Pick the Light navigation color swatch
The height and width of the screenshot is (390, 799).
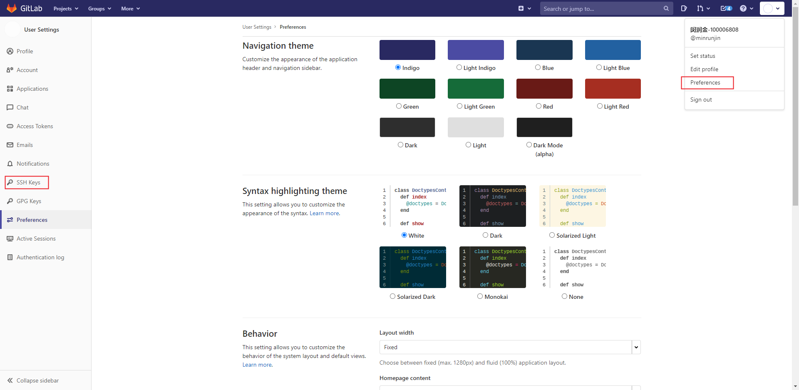point(476,127)
